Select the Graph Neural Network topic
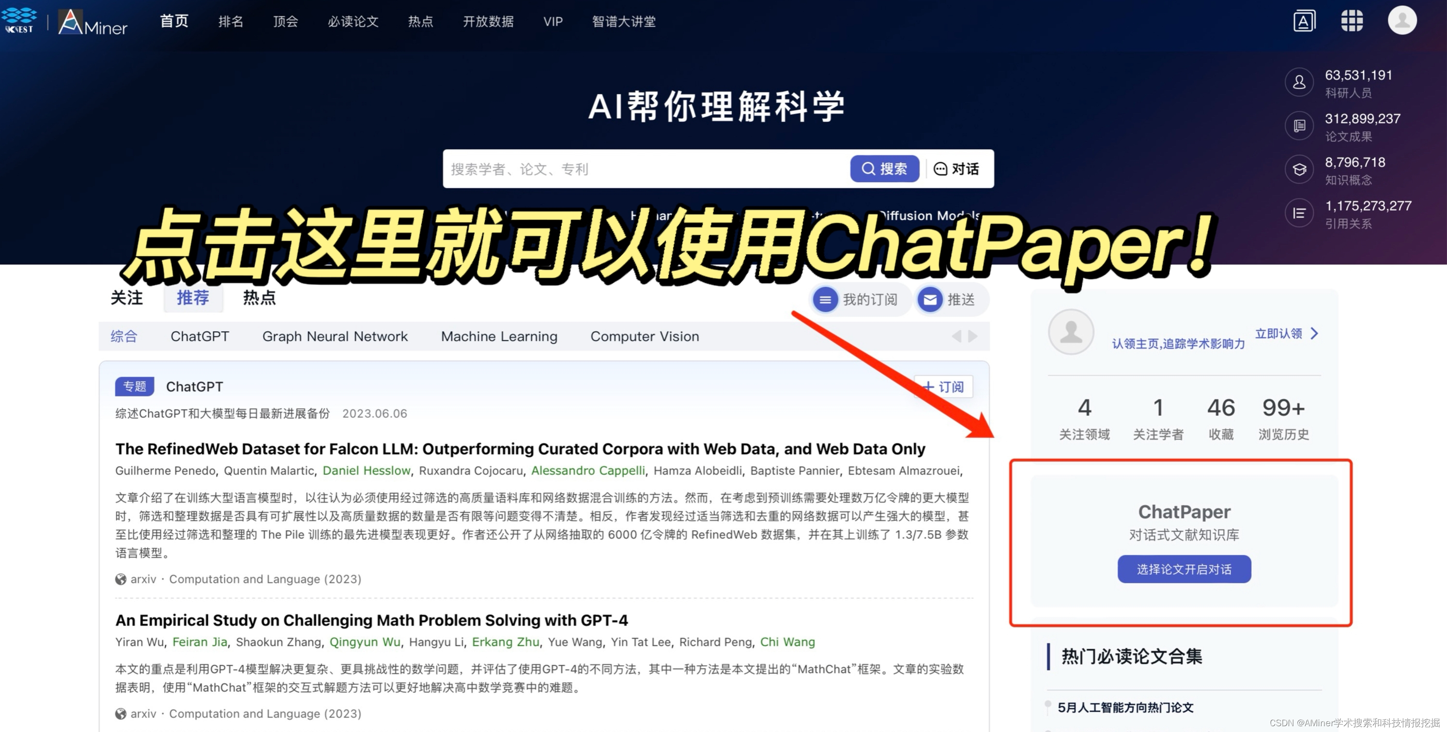 coord(335,337)
